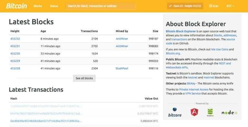This screenshot has height=127, width=248.
Task: Click AntMiner link for block 455232
Action: click(x=122, y=39)
